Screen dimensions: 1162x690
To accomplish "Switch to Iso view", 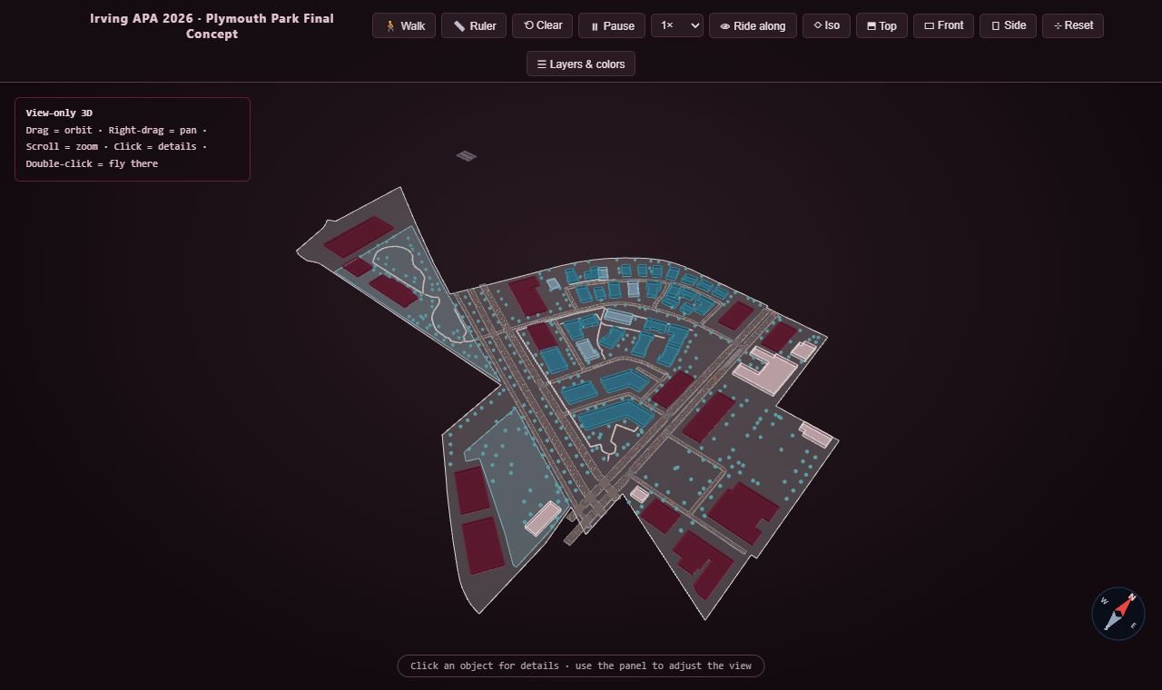I will click(826, 25).
